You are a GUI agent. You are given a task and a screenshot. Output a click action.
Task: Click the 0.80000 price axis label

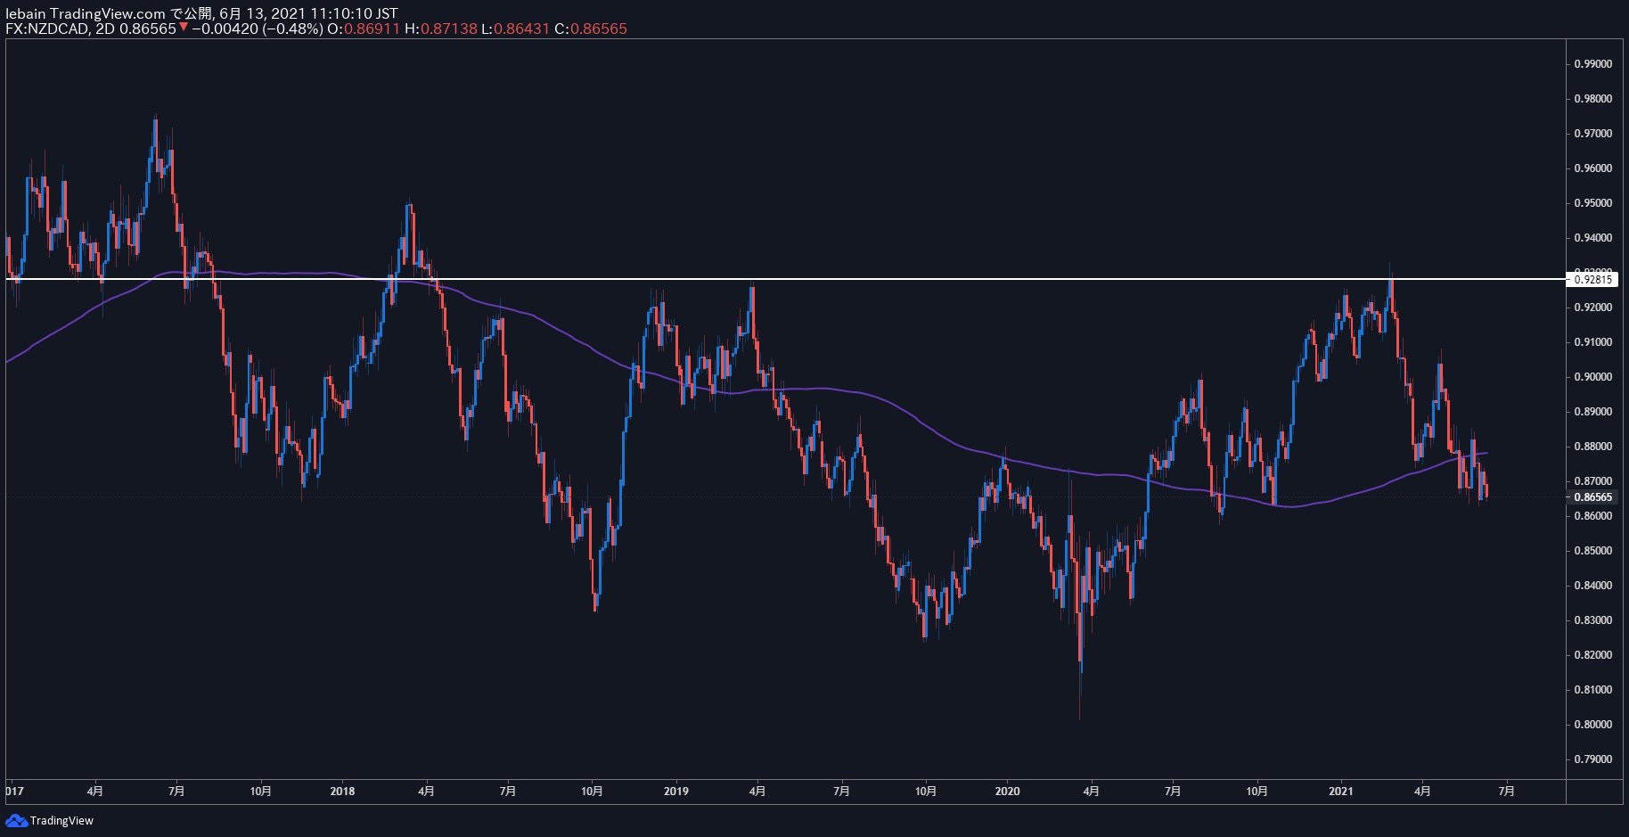point(1593,725)
